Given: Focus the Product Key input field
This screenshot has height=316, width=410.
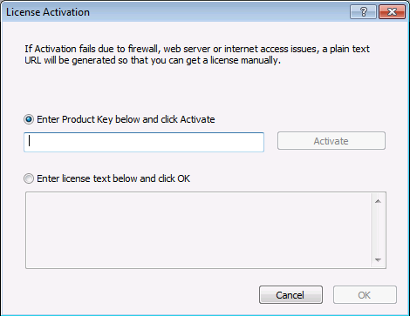Looking at the screenshot, I should (144, 142).
